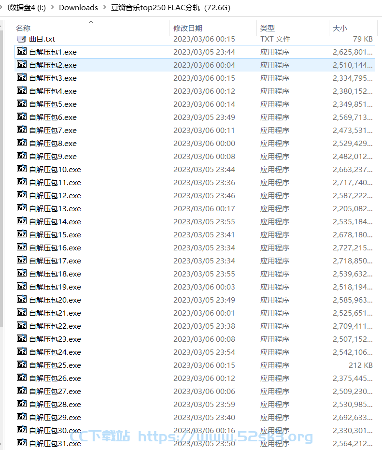Click size value 2,663,237...
This screenshot has height=451, width=382.
[353, 169]
